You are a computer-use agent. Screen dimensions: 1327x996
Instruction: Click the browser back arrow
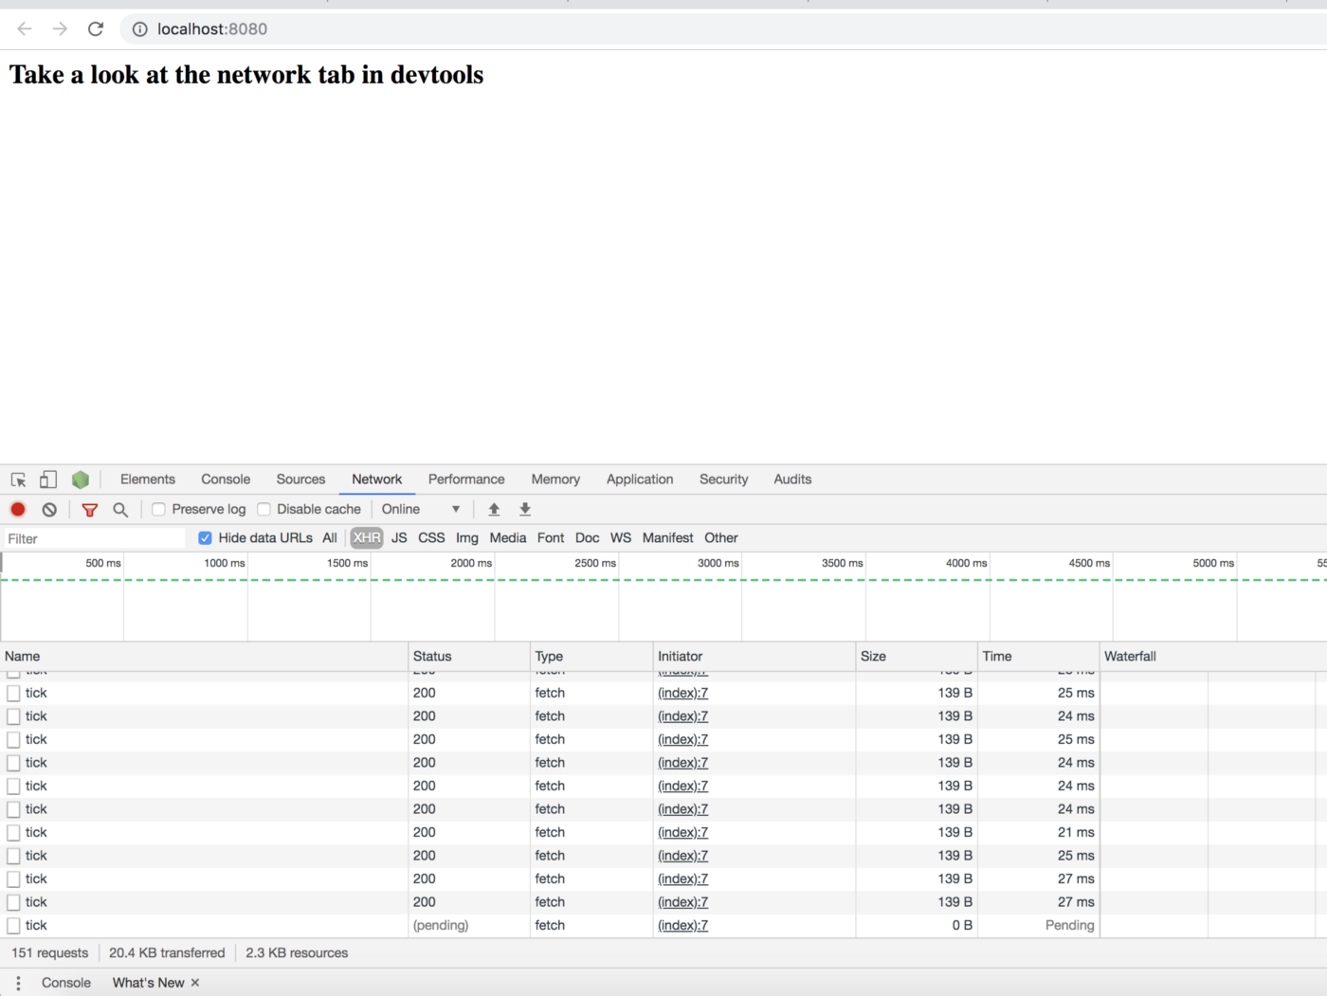25,29
